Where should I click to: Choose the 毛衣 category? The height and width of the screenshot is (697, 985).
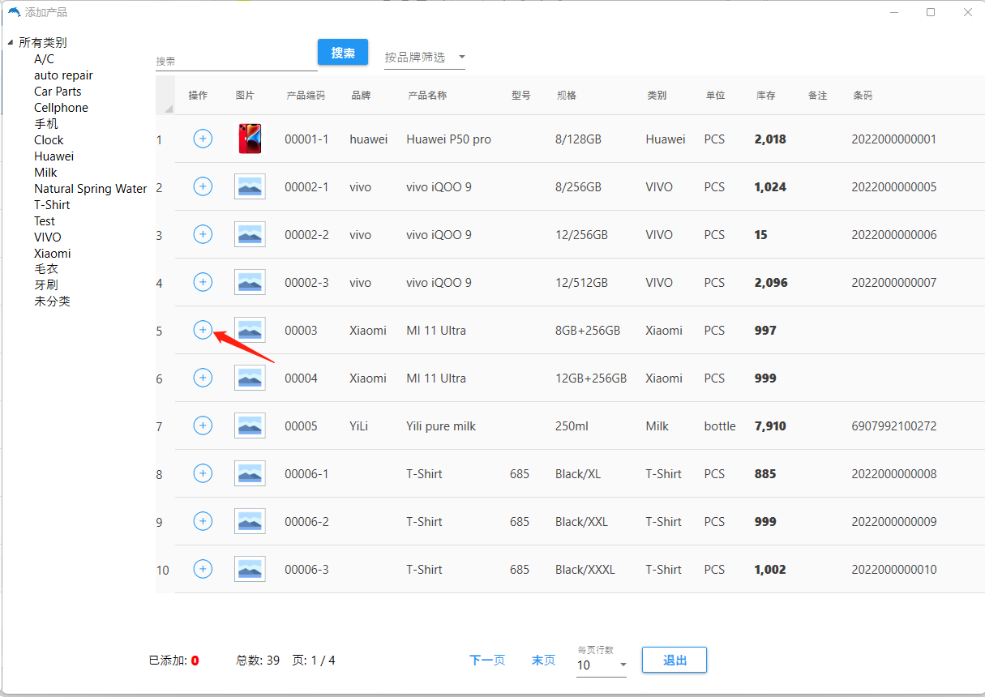click(46, 269)
